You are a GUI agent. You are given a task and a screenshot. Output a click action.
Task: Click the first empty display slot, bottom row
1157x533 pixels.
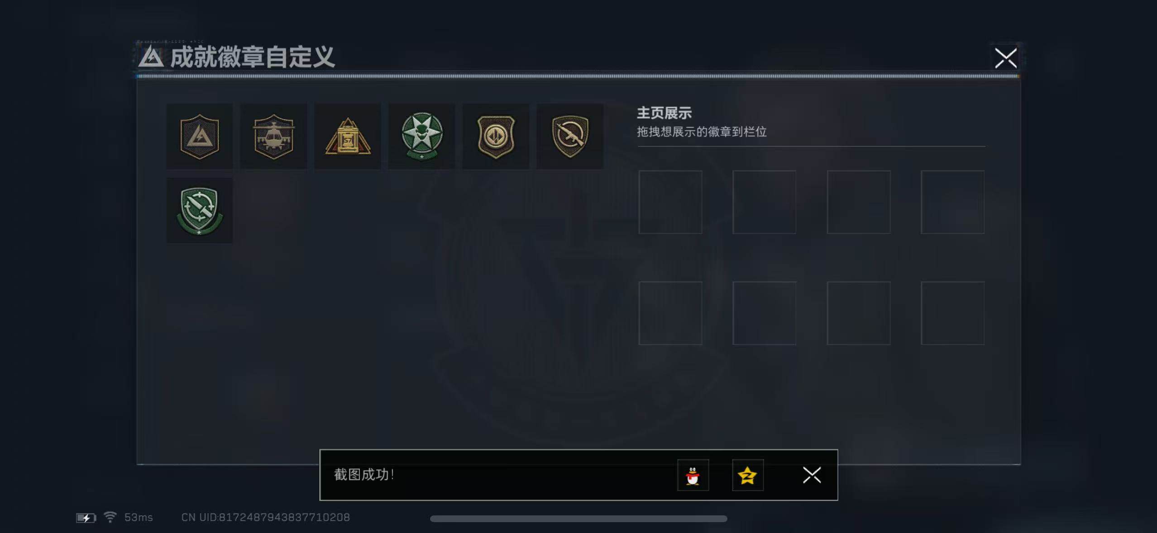point(670,313)
